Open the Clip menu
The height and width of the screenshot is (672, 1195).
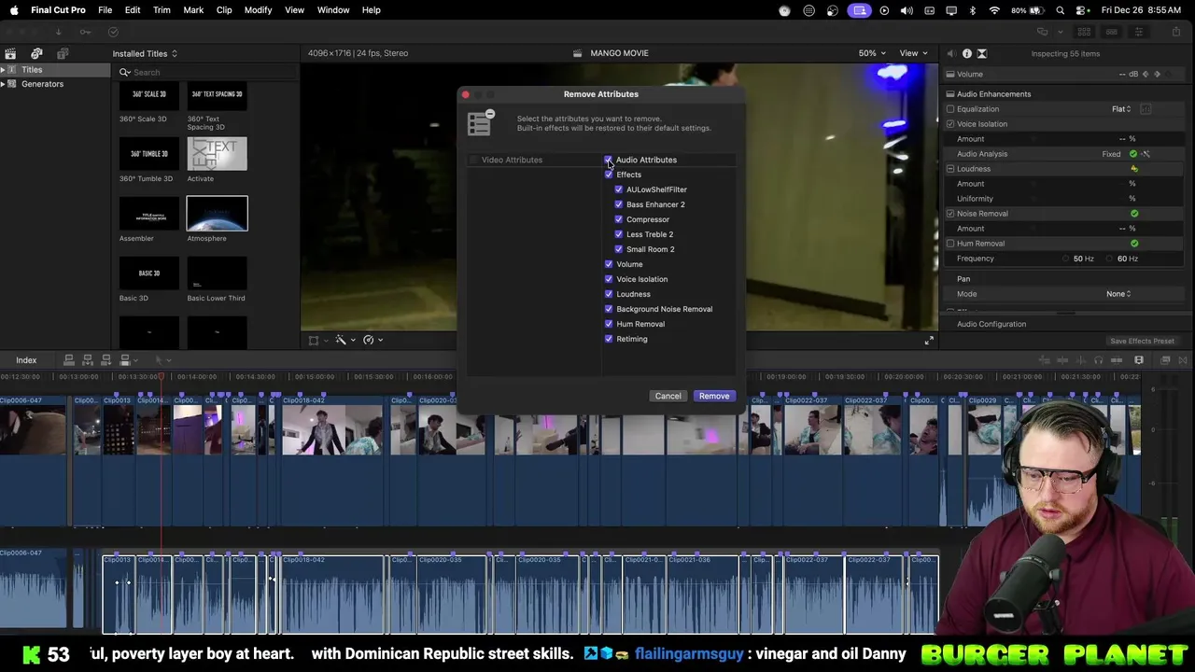(224, 10)
